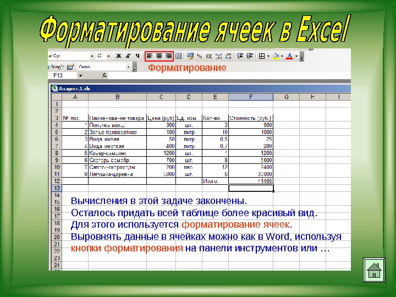Select the highlighted column F header
396x297 pixels.
tap(251, 97)
